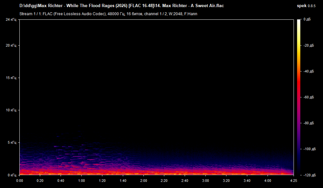
Task: Click the file path title text
Action: [122, 6]
